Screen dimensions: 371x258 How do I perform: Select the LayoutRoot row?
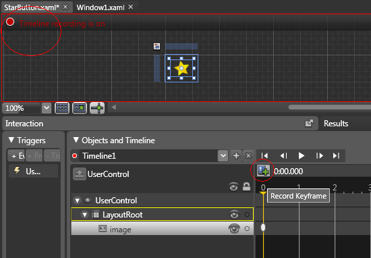pyautogui.click(x=163, y=214)
